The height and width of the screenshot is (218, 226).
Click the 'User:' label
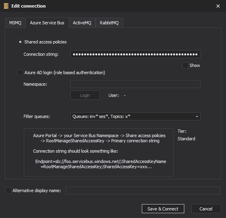pyautogui.click(x=114, y=95)
